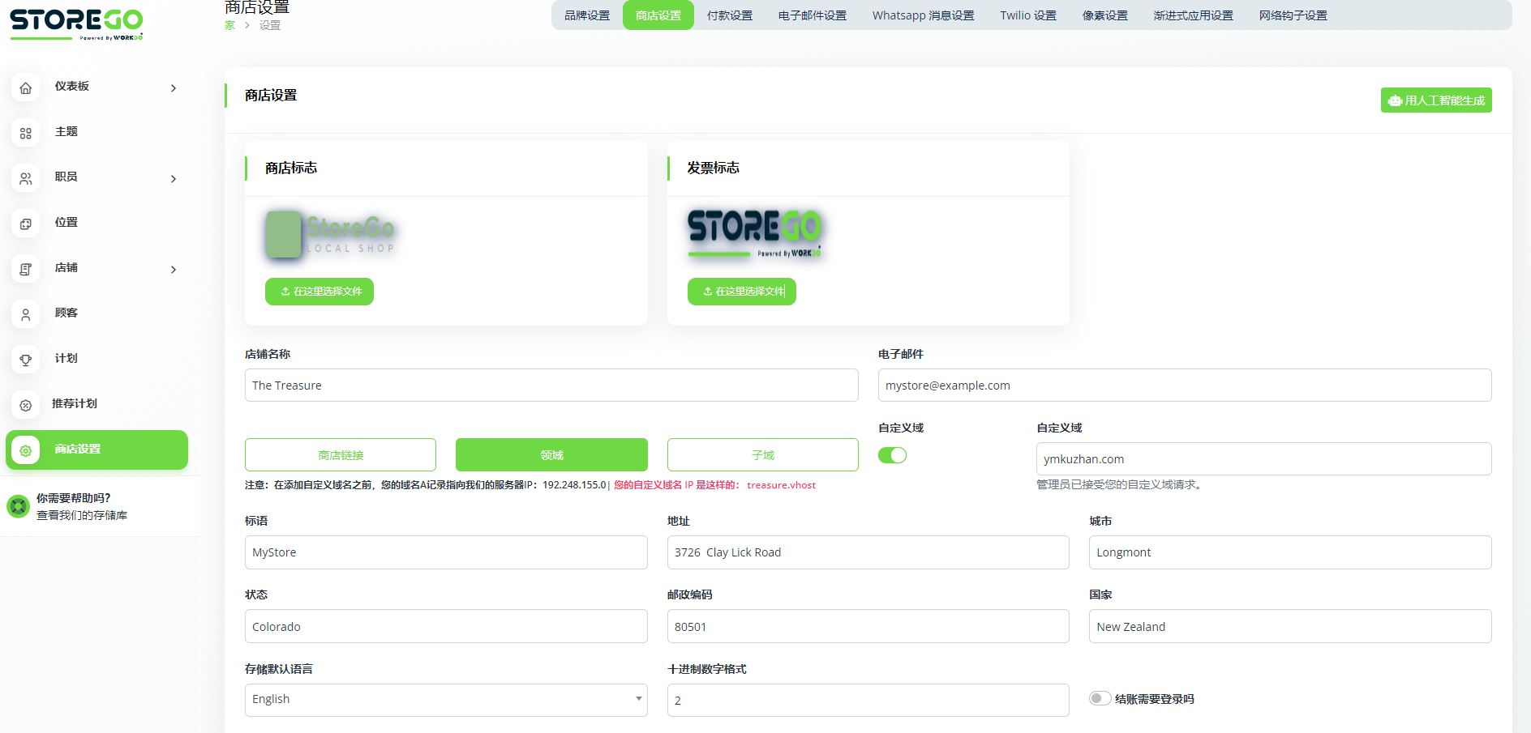Image resolution: width=1531 pixels, height=733 pixels.
Task: Click the invoice logo StoreGo image
Action: pos(754,233)
